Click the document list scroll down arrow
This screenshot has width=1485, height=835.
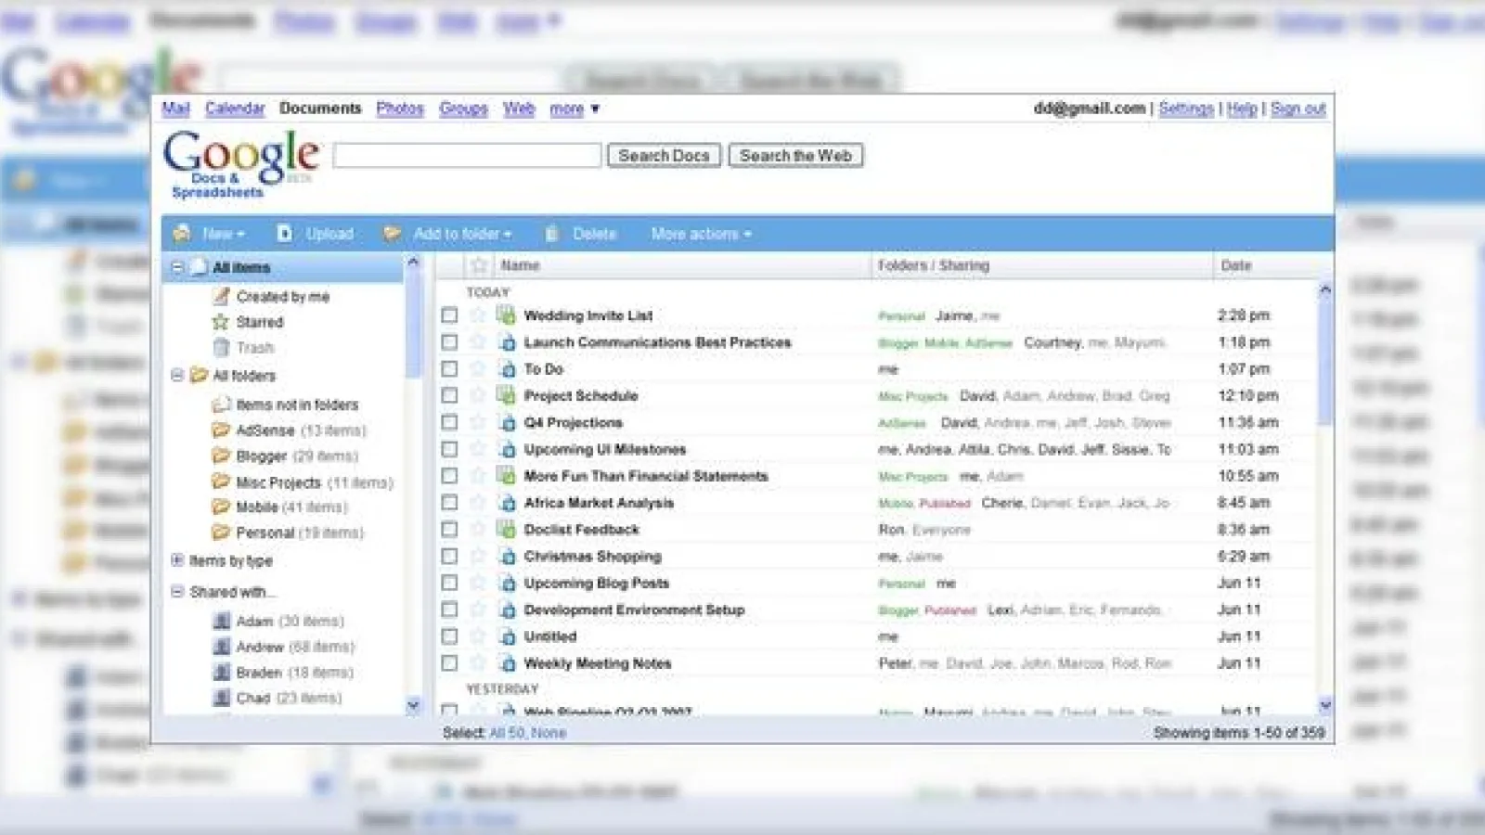[x=1325, y=705]
